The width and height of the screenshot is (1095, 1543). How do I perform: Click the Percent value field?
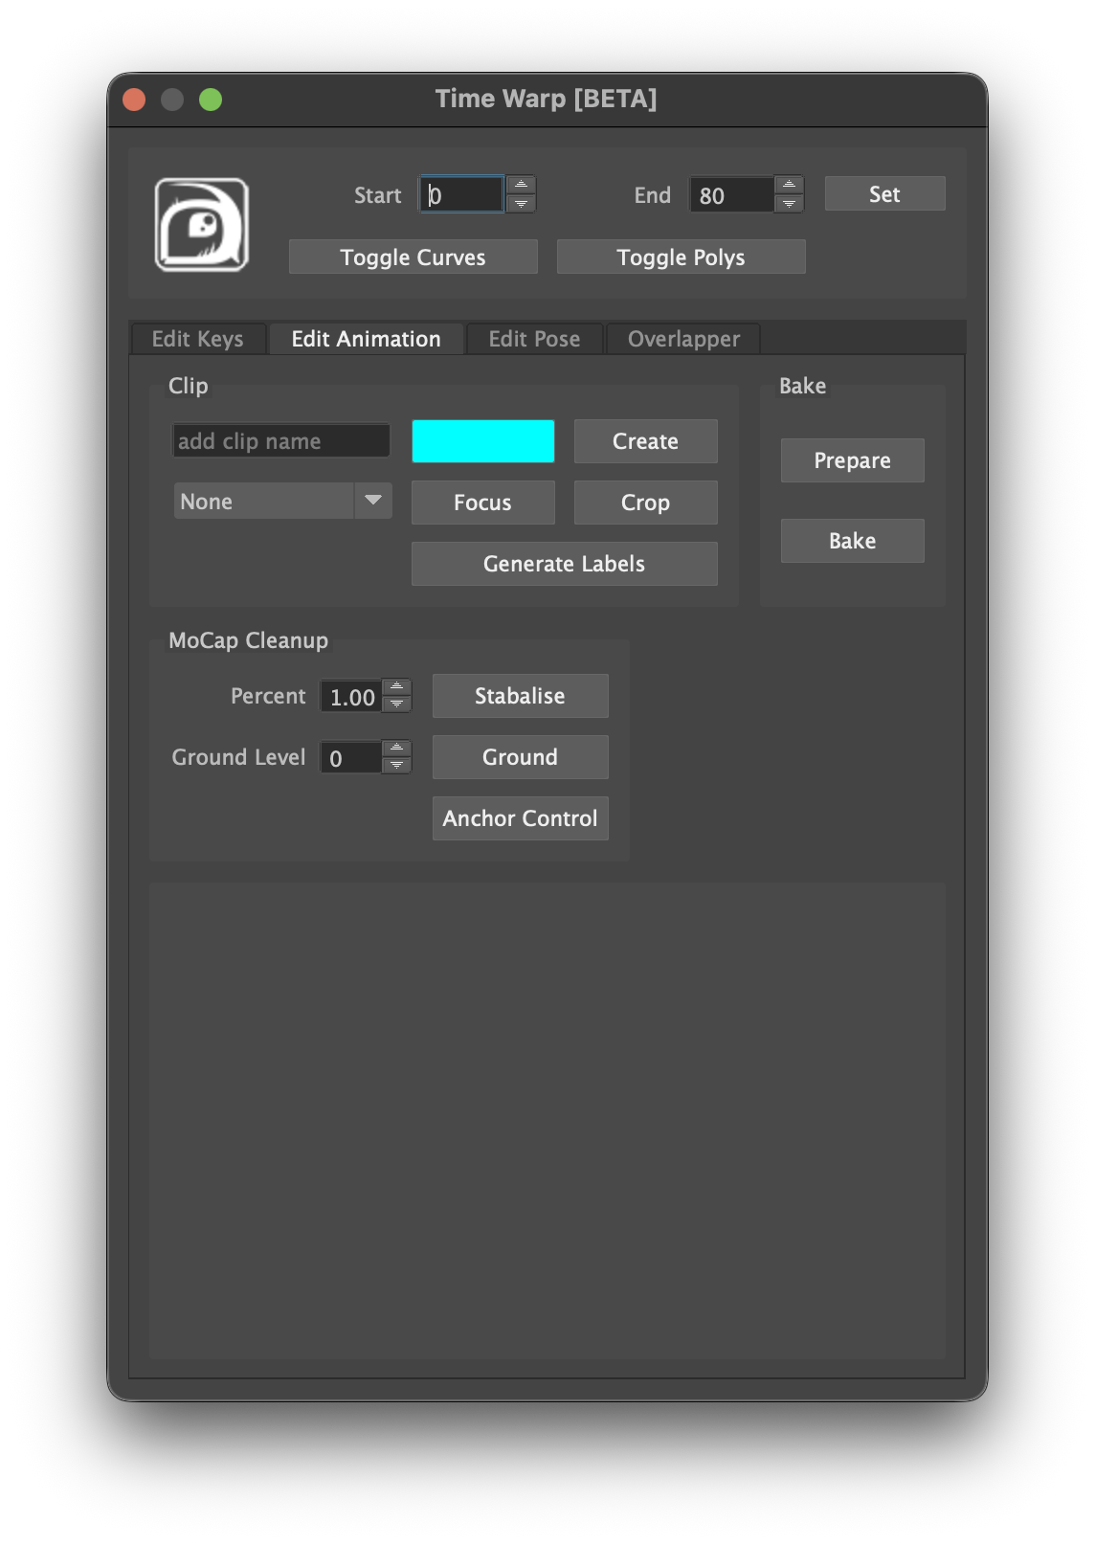[x=350, y=697]
